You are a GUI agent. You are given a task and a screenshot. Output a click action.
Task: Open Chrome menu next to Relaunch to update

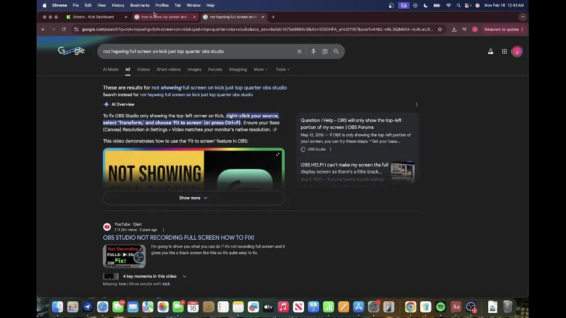[x=522, y=29]
